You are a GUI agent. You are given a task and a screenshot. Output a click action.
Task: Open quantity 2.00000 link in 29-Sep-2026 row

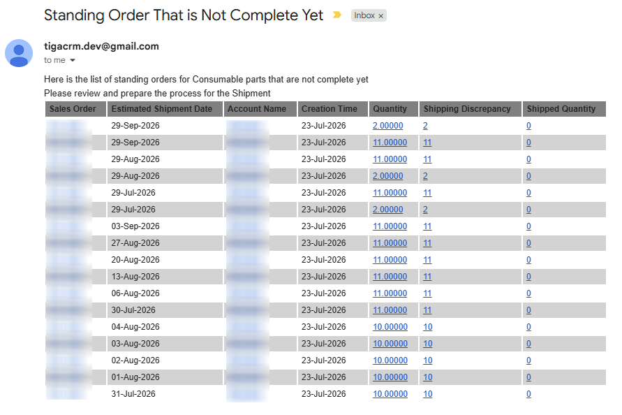click(387, 126)
